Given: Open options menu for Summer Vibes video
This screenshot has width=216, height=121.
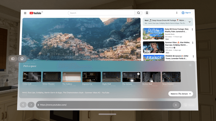Looking at the screenshot, I should point(193,43).
